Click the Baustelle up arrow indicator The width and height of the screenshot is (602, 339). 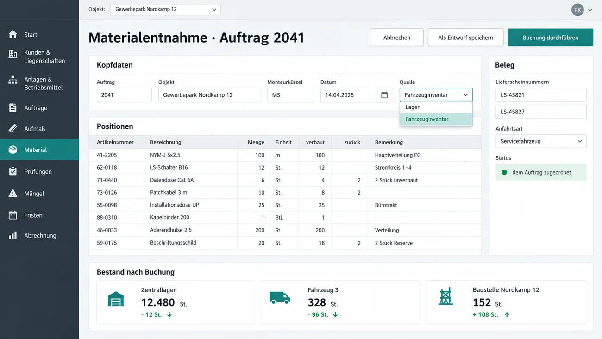point(507,314)
